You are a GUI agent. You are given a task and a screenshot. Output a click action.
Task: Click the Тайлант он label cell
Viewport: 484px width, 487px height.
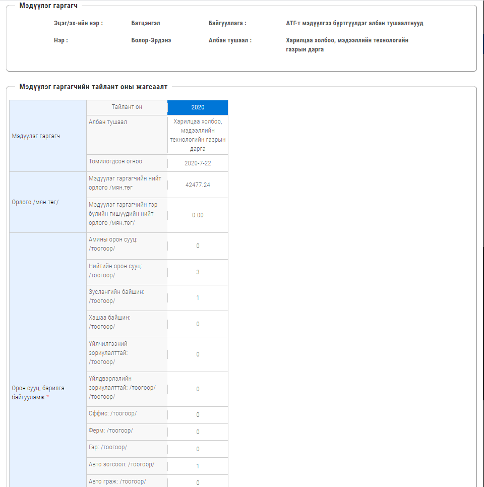(127, 107)
